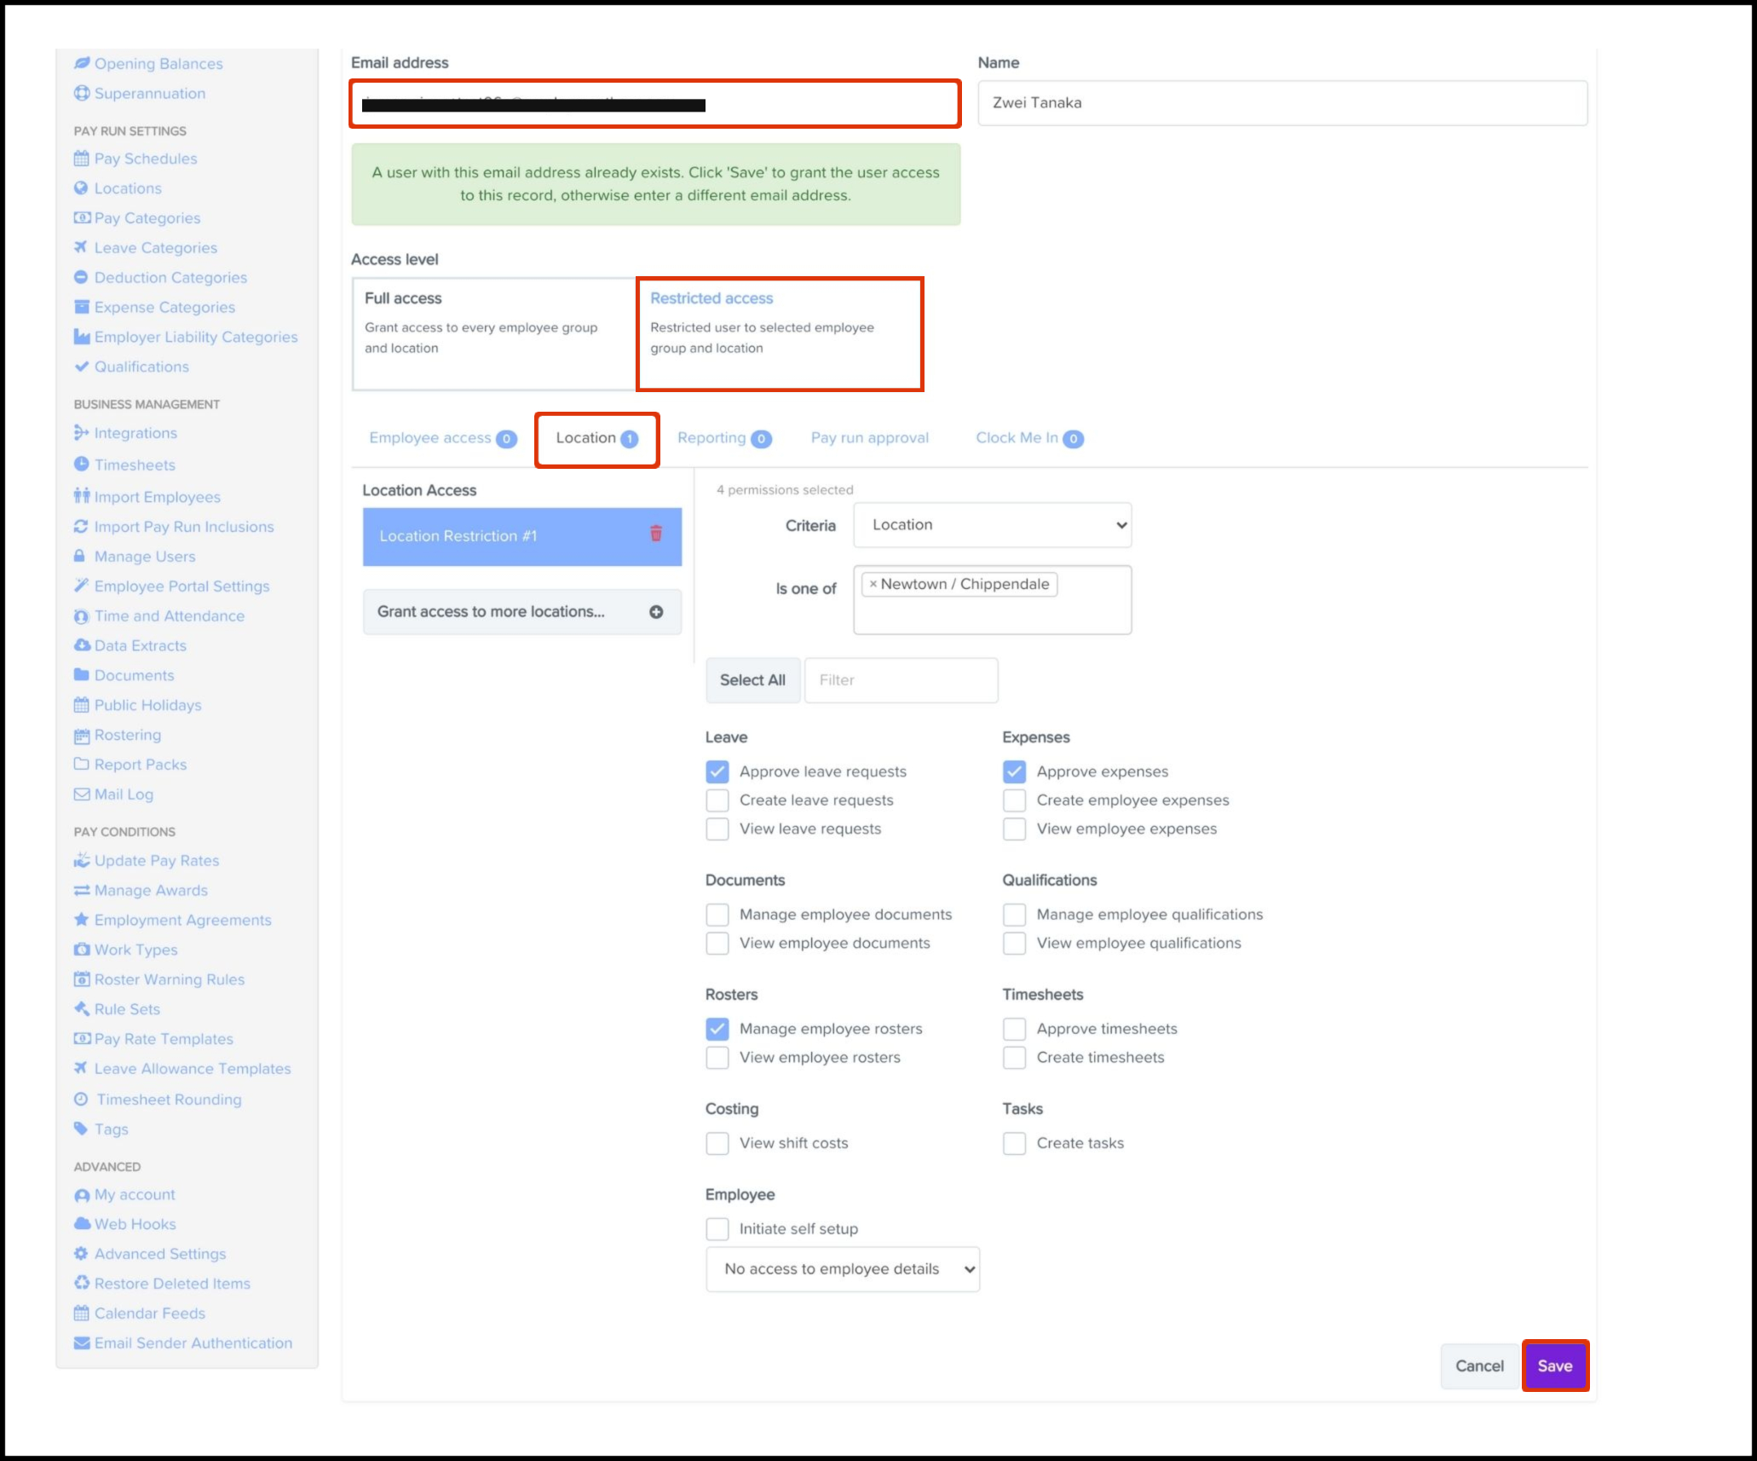Click the Web Hooks cloud icon
The image size is (1757, 1461).
(82, 1224)
